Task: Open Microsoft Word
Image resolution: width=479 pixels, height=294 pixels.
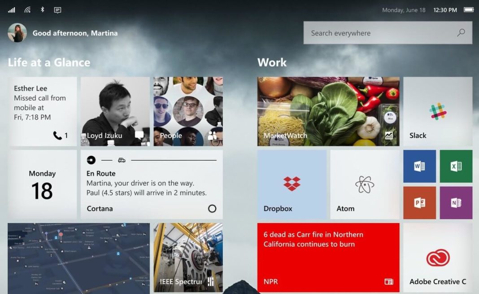Action: (419, 166)
